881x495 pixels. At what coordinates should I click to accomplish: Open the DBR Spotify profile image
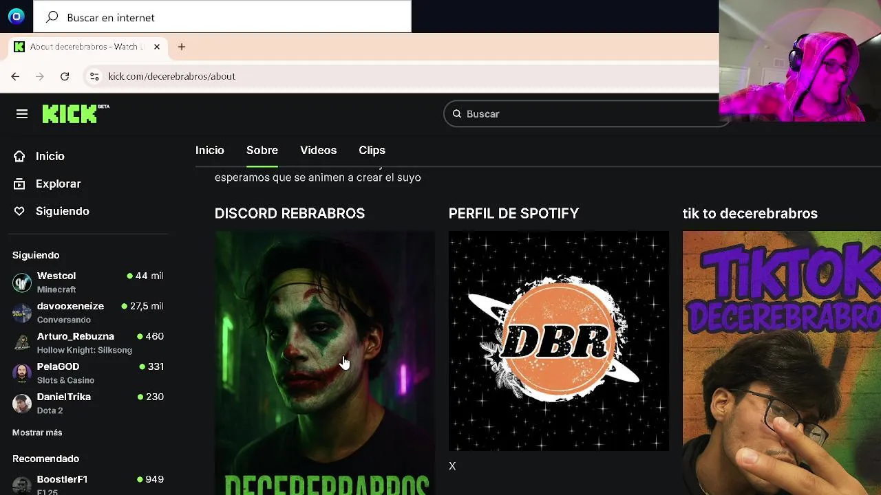click(559, 341)
